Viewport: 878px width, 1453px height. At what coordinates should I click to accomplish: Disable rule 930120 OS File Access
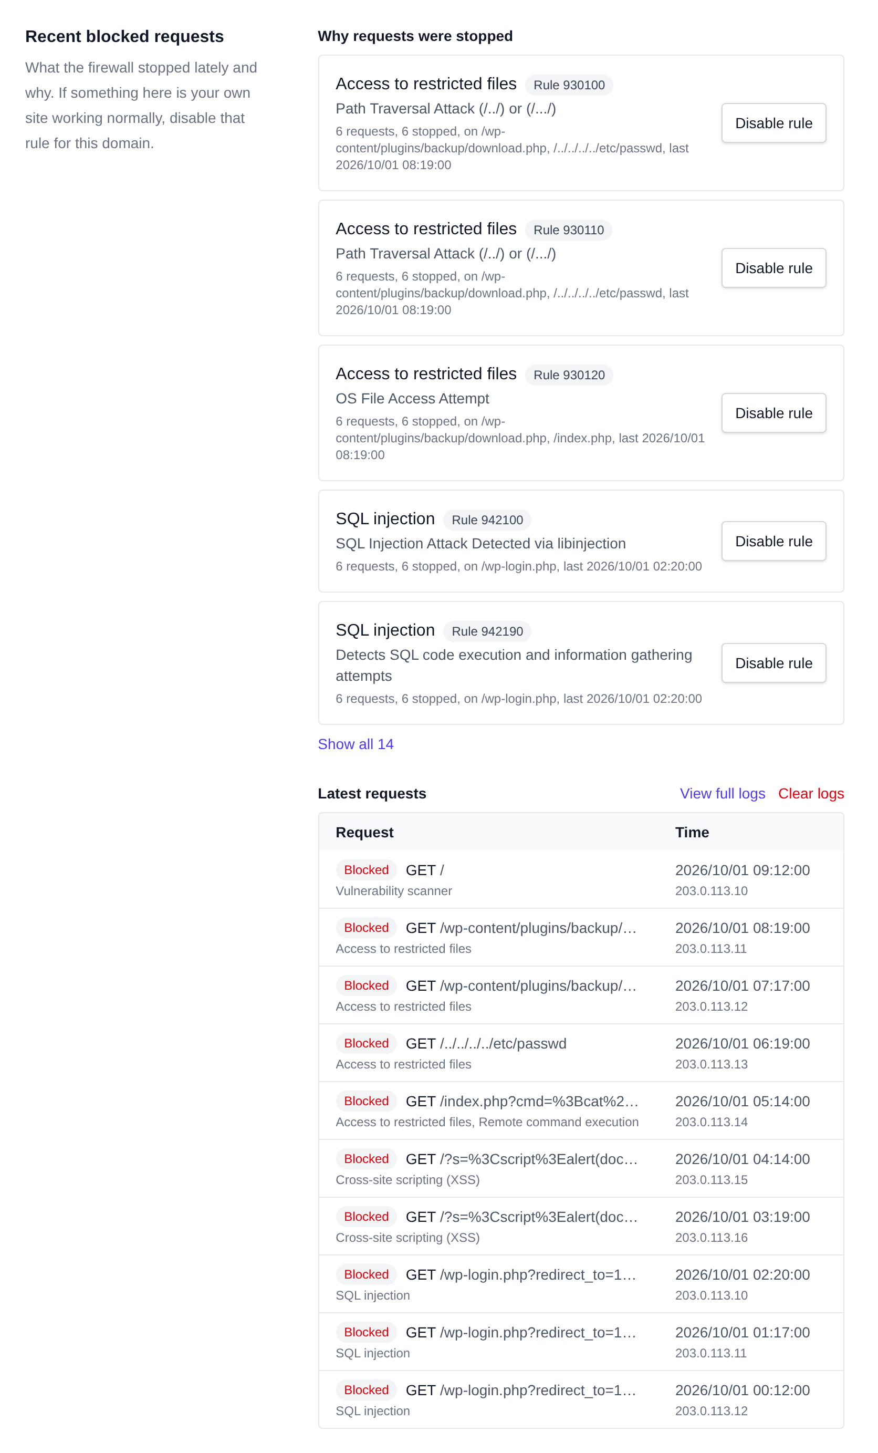[x=773, y=413]
